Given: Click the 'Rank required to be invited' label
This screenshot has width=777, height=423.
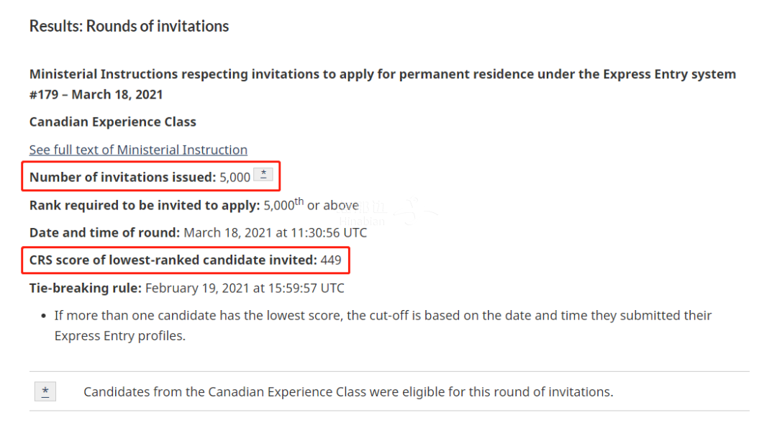Looking at the screenshot, I should [x=144, y=205].
